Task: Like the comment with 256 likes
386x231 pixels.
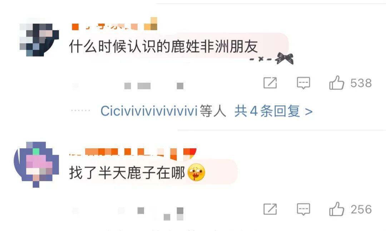Action: point(337,209)
